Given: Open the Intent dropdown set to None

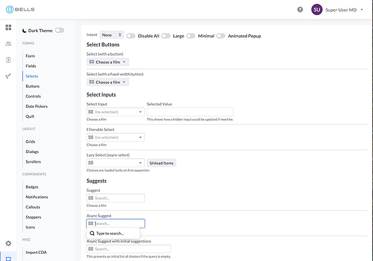Looking at the screenshot, I should click(x=111, y=35).
